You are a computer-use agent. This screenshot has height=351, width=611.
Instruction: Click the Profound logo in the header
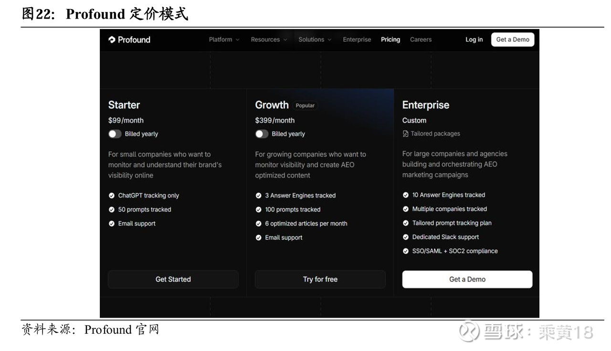(x=129, y=40)
